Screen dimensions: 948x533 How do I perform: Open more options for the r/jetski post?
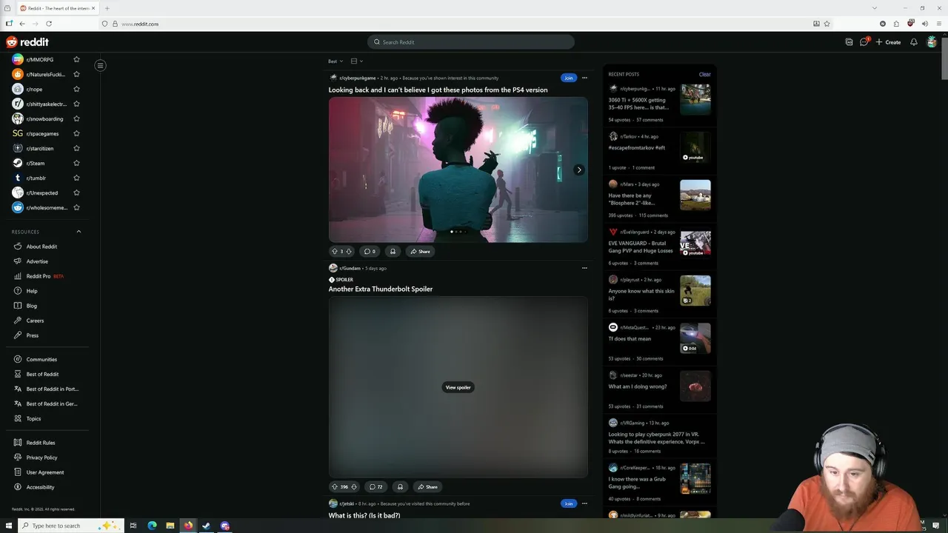click(584, 503)
